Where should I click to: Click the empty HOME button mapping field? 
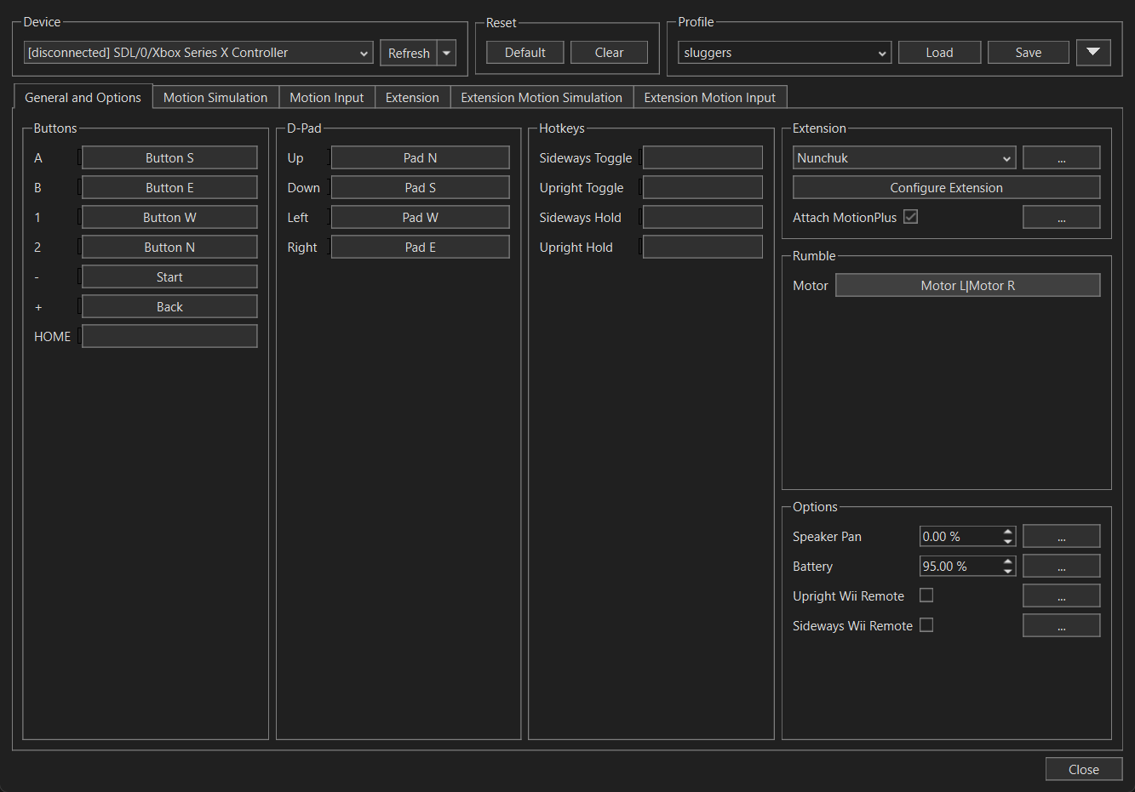point(169,337)
